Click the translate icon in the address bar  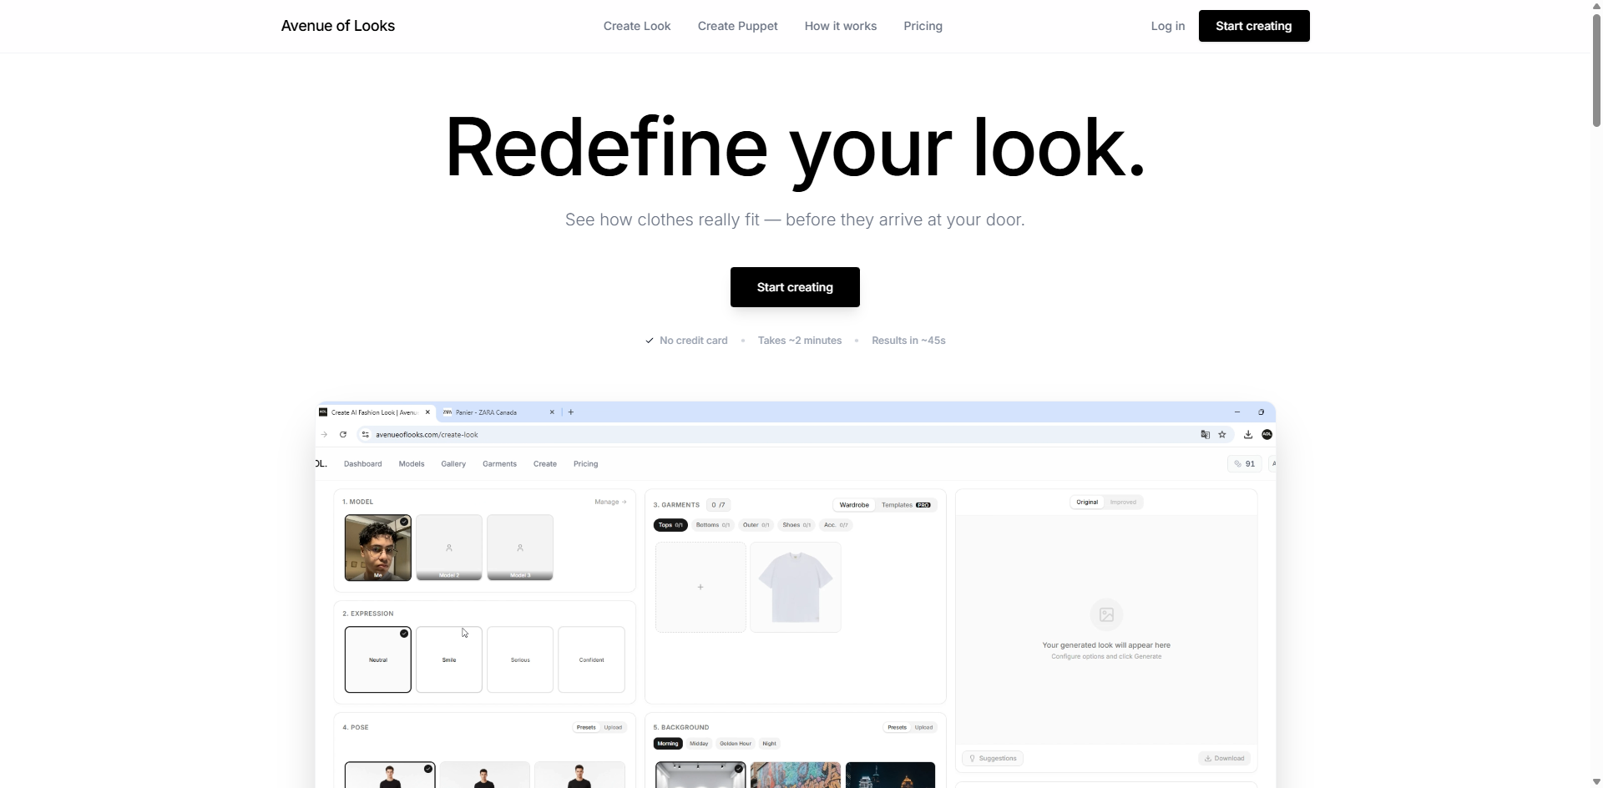pyautogui.click(x=1204, y=434)
